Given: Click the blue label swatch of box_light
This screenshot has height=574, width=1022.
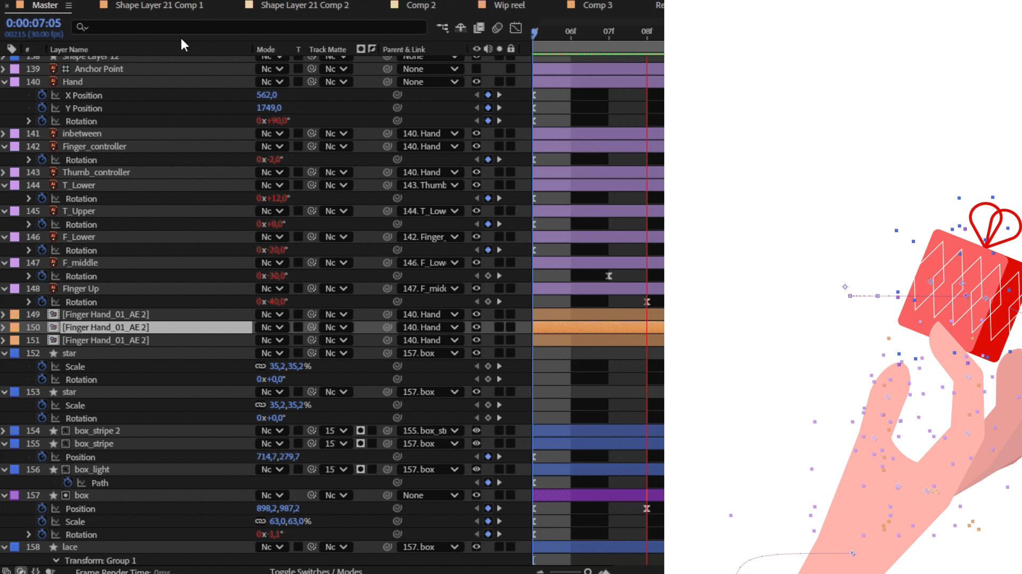Looking at the screenshot, I should (x=15, y=469).
